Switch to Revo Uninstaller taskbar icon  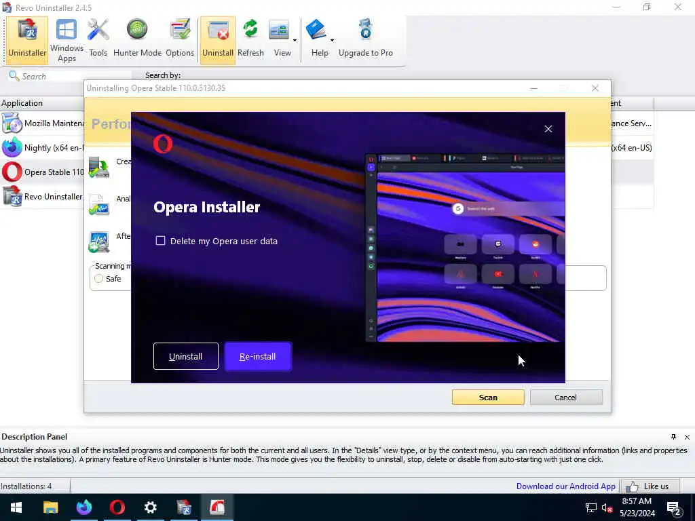pos(184,507)
